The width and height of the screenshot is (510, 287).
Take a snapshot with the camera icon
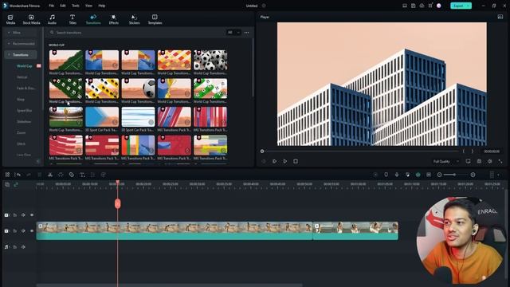click(x=479, y=161)
